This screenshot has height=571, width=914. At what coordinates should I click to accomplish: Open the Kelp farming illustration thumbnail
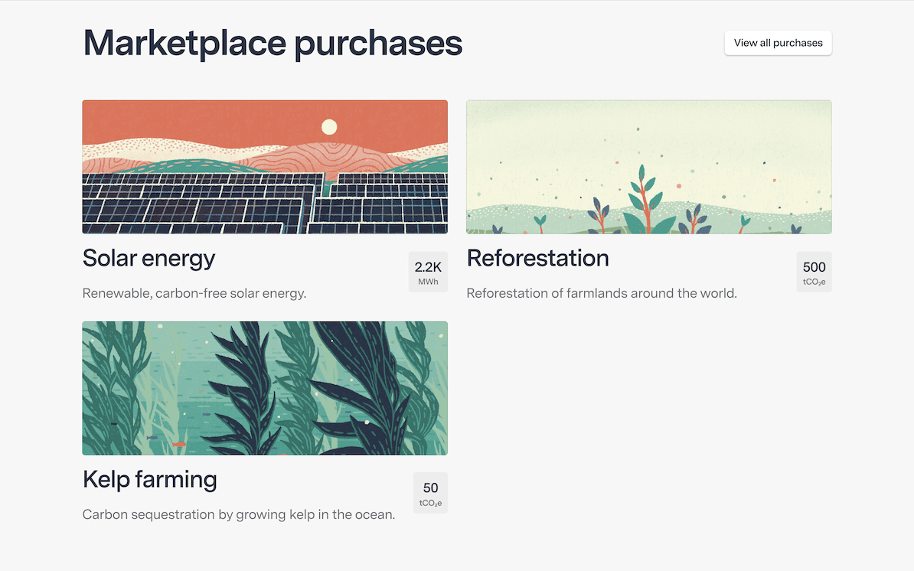click(265, 388)
